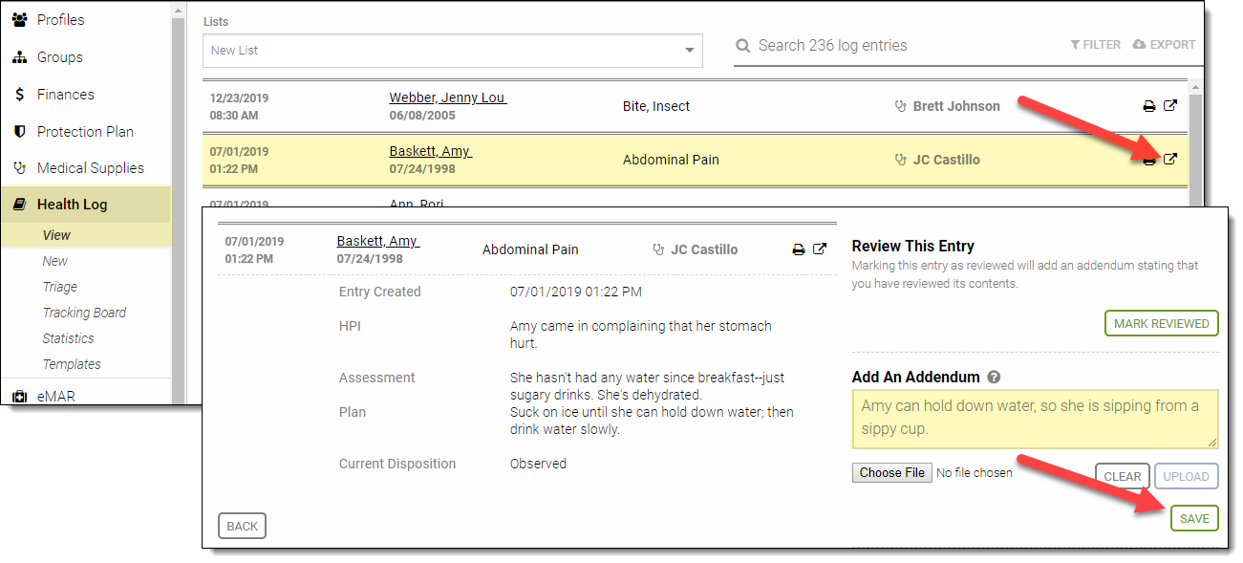Clear the addendum text
The image size is (1243, 563).
[x=1122, y=477]
